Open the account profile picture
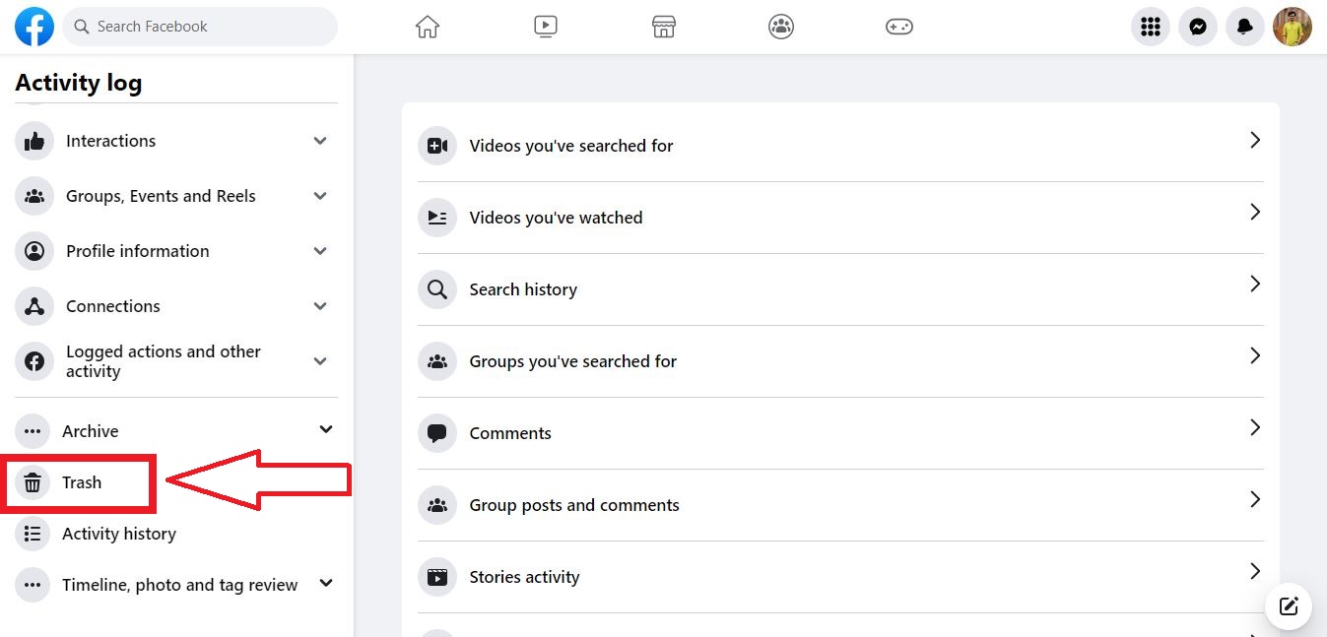 1293,27
